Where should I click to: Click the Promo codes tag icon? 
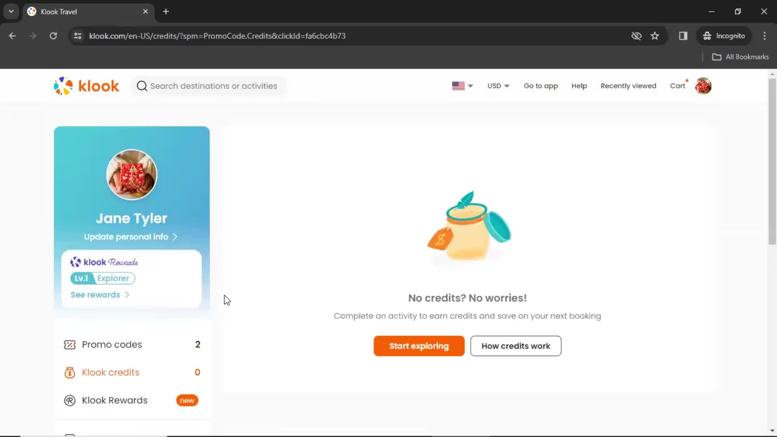click(69, 344)
